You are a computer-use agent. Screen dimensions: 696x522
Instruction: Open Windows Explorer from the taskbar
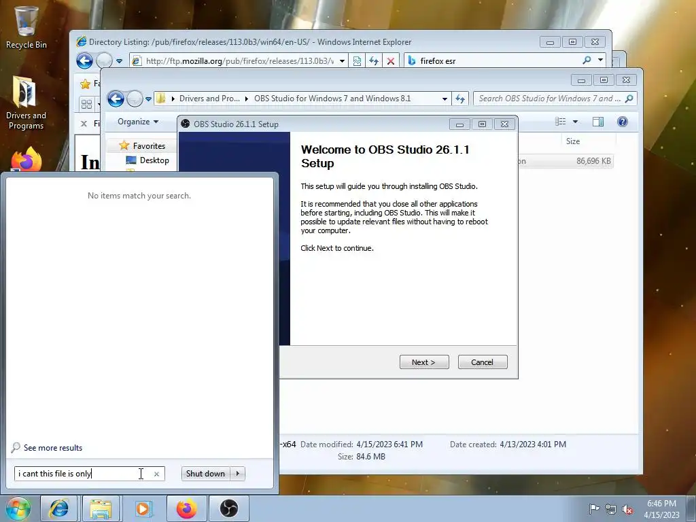point(101,508)
